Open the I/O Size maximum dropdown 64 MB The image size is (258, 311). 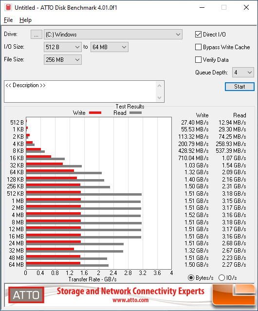[x=110, y=47]
